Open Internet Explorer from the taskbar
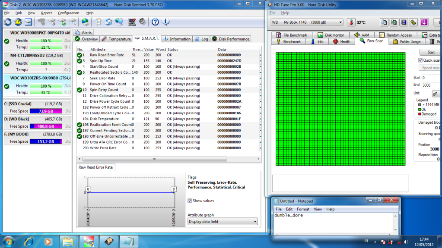442x248 pixels. click(29, 242)
